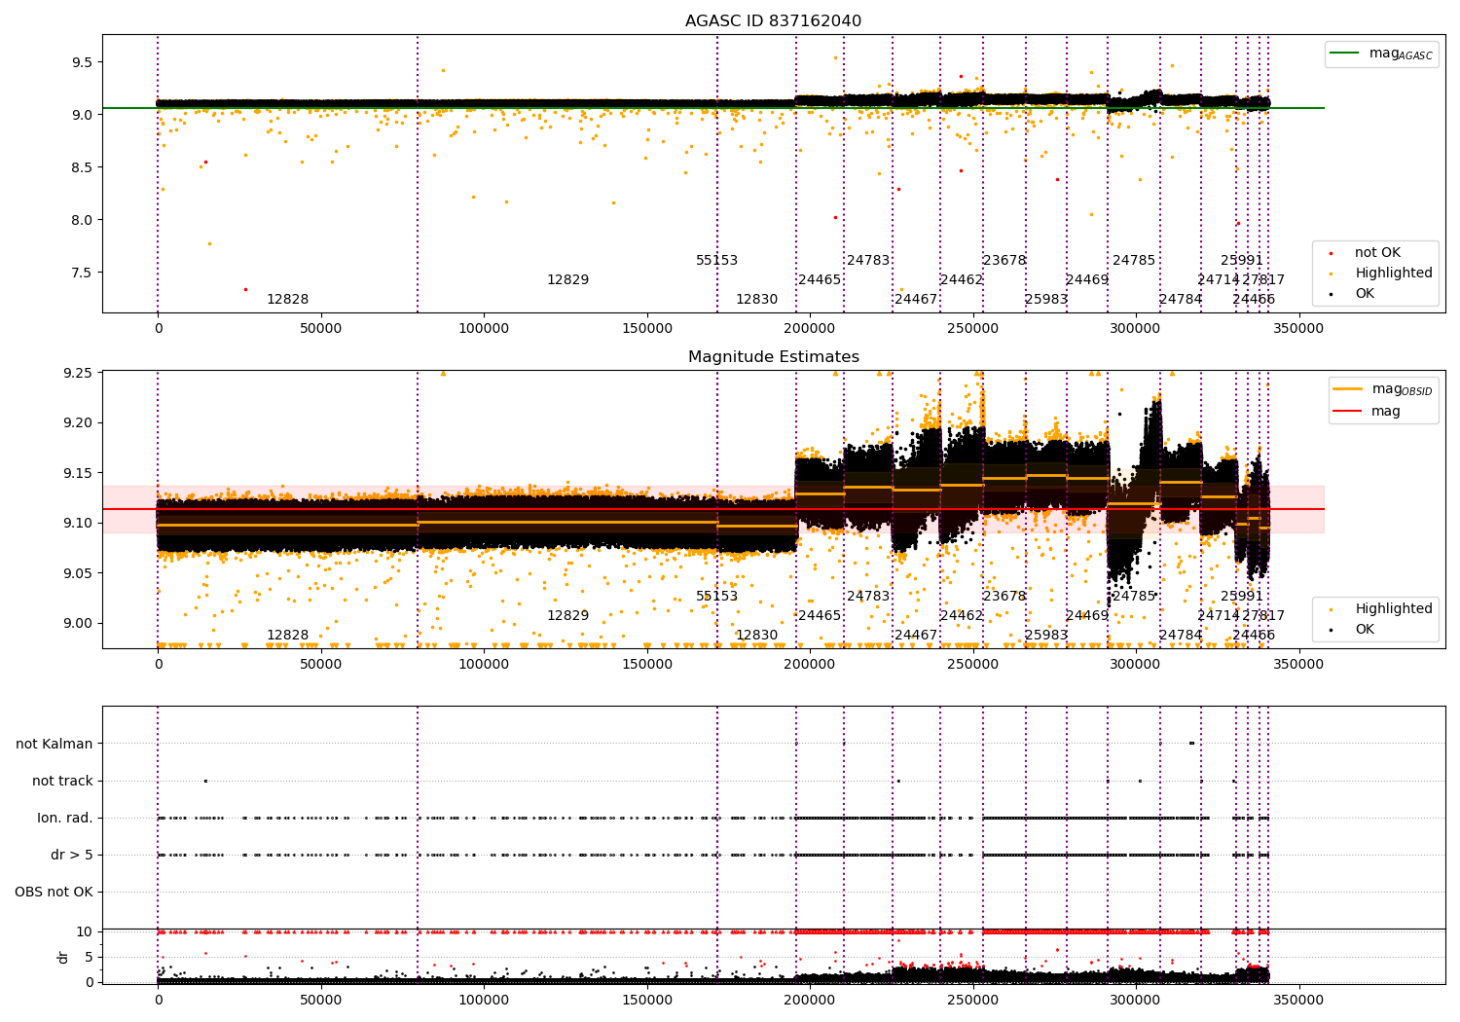The width and height of the screenshot is (1460, 1022).
Task: Click obsid label 55153 in Magnitude Estimates plot
Action: [x=716, y=597]
